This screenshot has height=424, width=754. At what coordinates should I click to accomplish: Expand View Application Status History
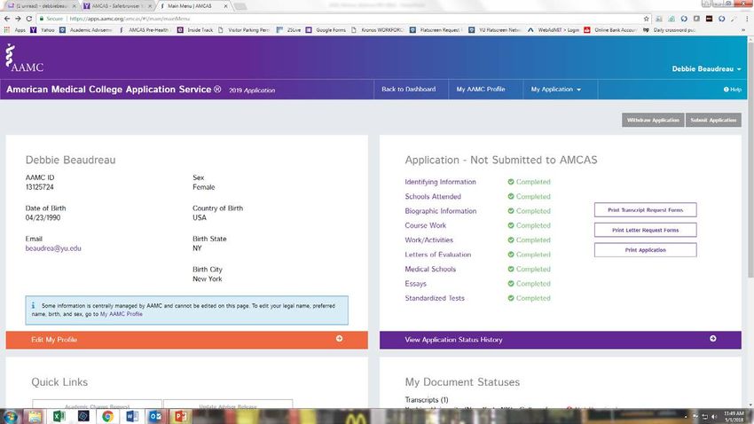561,340
